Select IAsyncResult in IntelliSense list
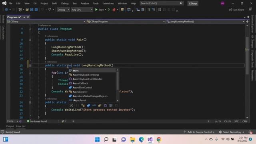Image resolution: width=256 pixels, height=144 pixels. click(x=92, y=100)
